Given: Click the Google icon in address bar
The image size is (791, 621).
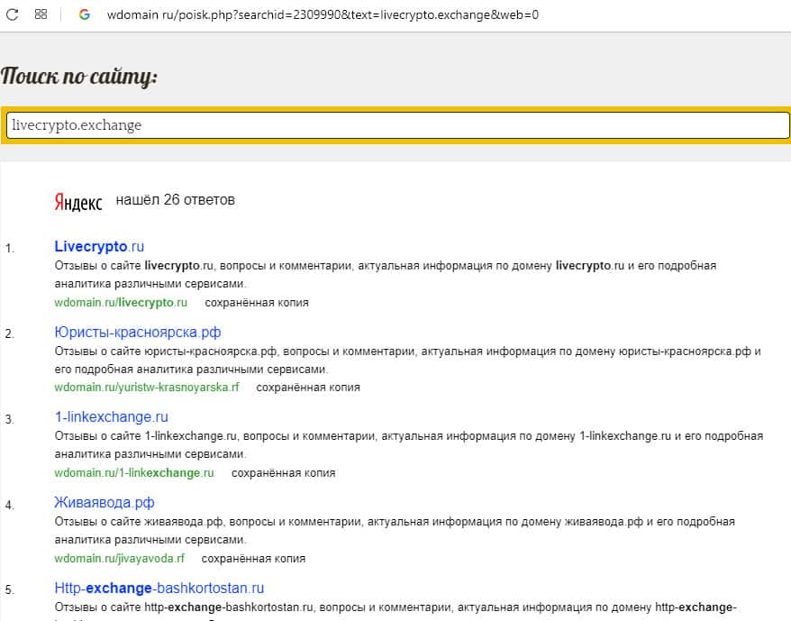Looking at the screenshot, I should point(85,14).
